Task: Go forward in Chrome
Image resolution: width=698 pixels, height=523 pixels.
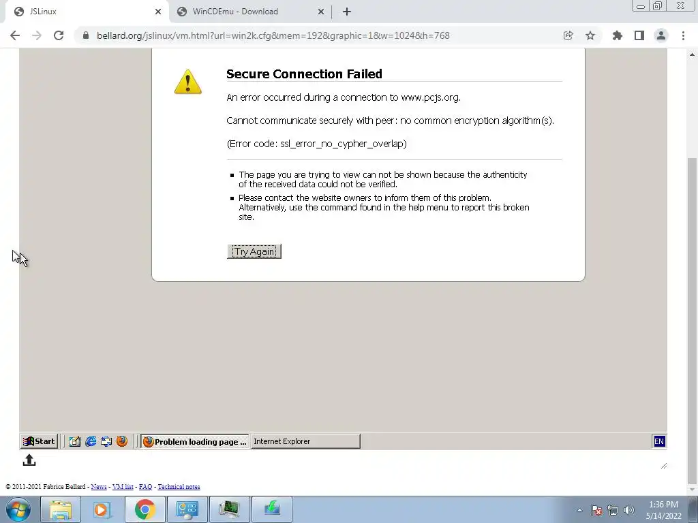Action: (x=37, y=35)
